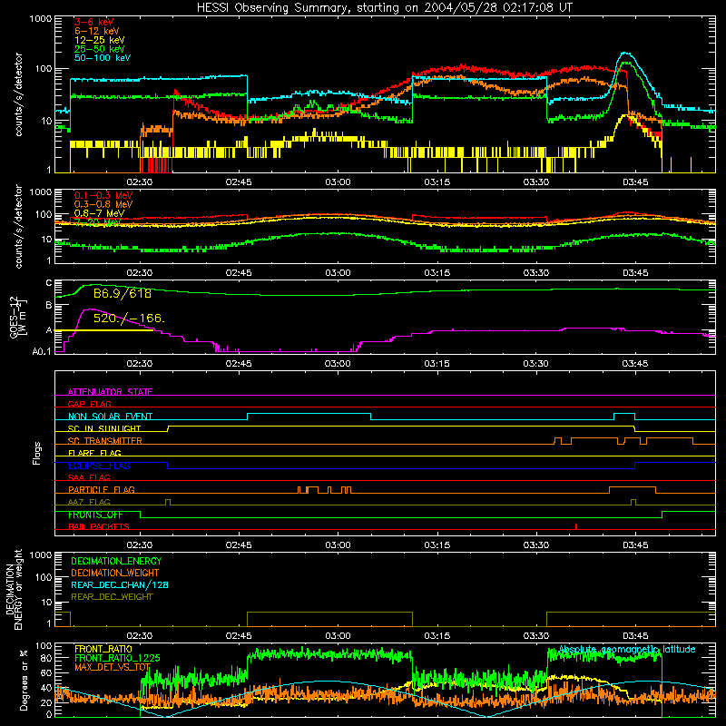Click the 'B6.9/618' flare annotation

pos(123,293)
